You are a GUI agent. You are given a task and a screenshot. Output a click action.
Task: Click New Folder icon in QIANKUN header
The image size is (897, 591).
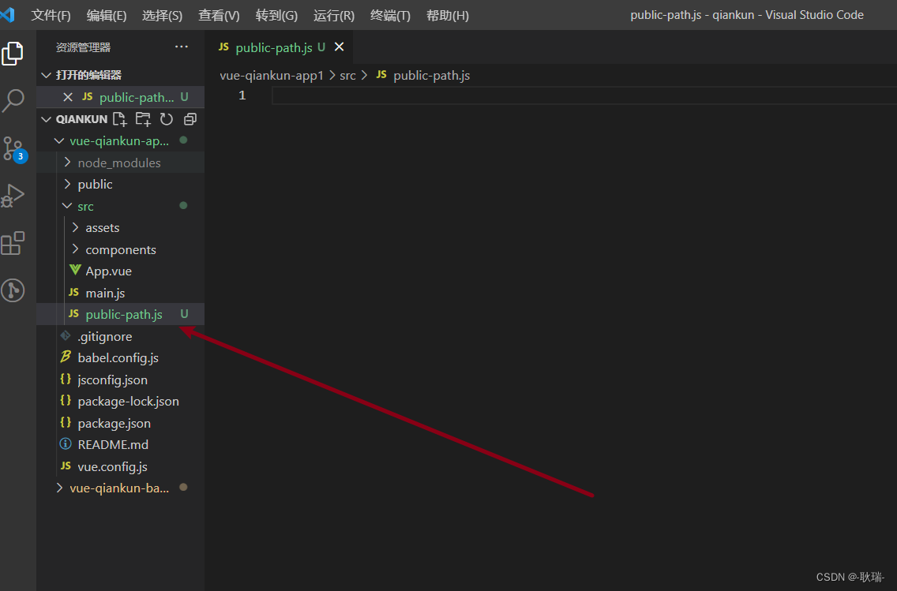143,119
